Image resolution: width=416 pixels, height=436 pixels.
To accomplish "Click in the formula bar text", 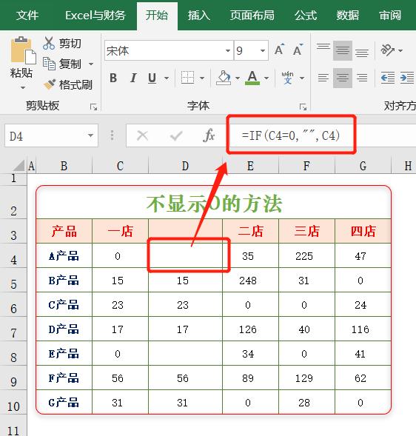I will pyautogui.click(x=291, y=135).
